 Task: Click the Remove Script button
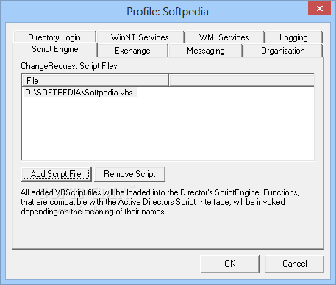129,174
